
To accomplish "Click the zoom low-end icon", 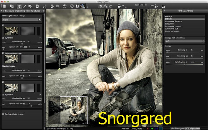I will (119, 6).
